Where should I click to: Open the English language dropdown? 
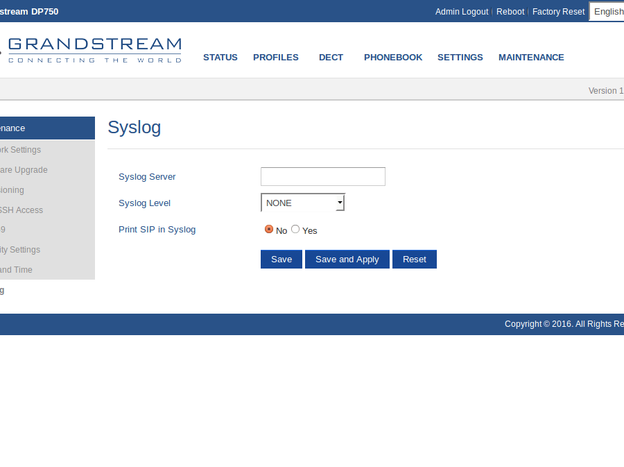click(x=607, y=12)
